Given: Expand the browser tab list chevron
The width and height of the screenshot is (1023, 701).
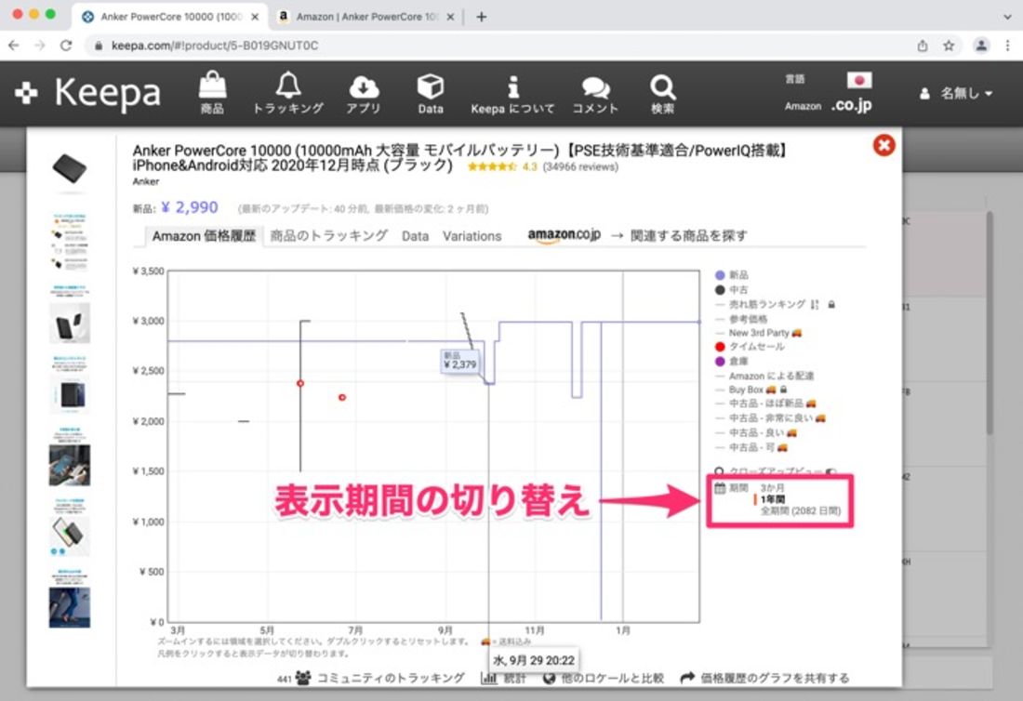Looking at the screenshot, I should 1008,17.
